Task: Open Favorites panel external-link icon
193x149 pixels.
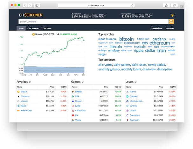Action: (x=30, y=82)
